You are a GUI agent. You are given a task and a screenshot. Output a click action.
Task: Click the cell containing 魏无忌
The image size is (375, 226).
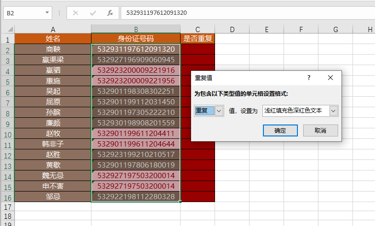click(x=53, y=175)
